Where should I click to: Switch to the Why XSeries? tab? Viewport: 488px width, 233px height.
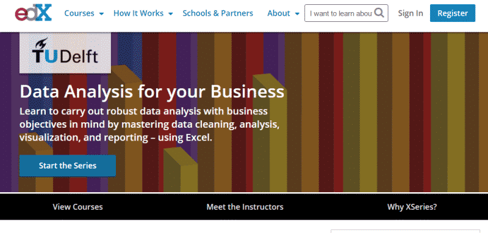coord(412,207)
